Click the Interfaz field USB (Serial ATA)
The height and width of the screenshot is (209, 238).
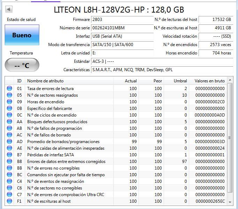pos(122,36)
